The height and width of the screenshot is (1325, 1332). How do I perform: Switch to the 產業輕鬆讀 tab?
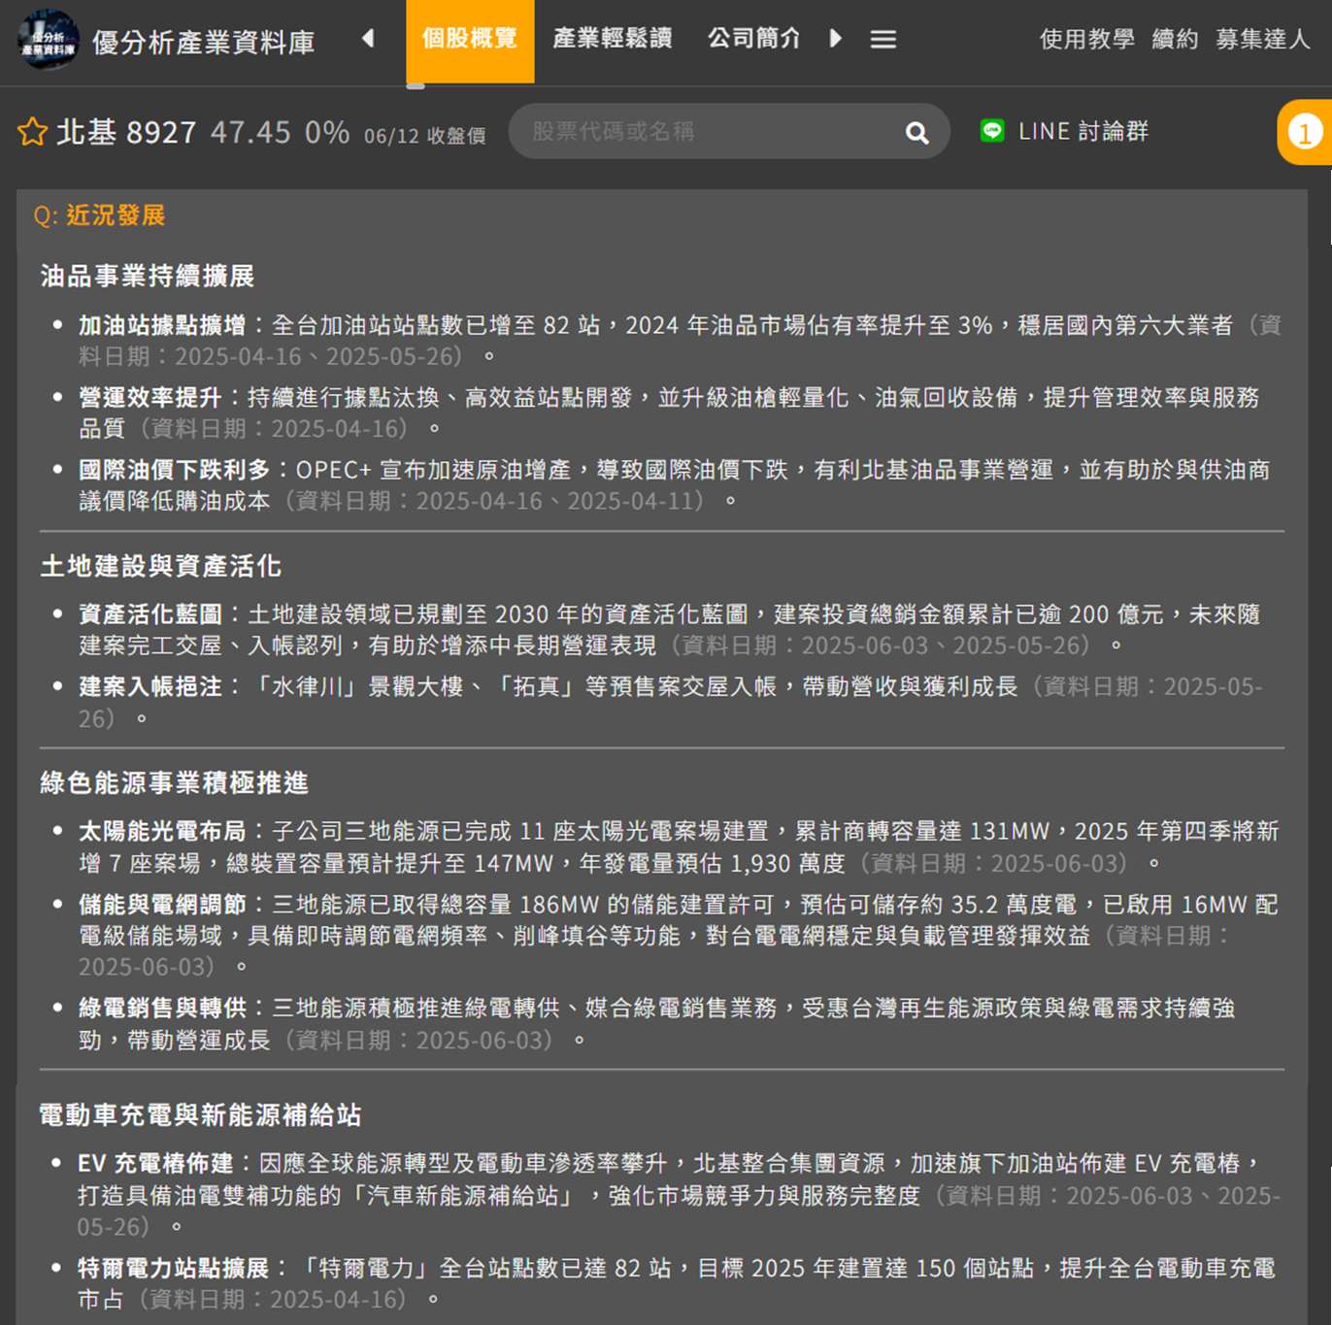click(613, 39)
